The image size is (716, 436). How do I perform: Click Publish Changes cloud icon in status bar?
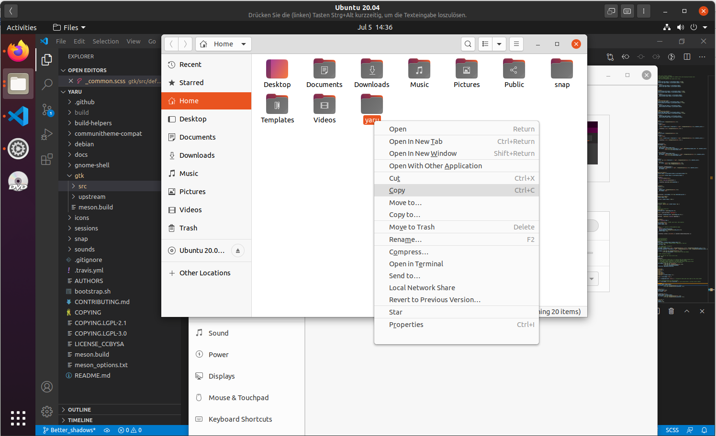coord(107,430)
